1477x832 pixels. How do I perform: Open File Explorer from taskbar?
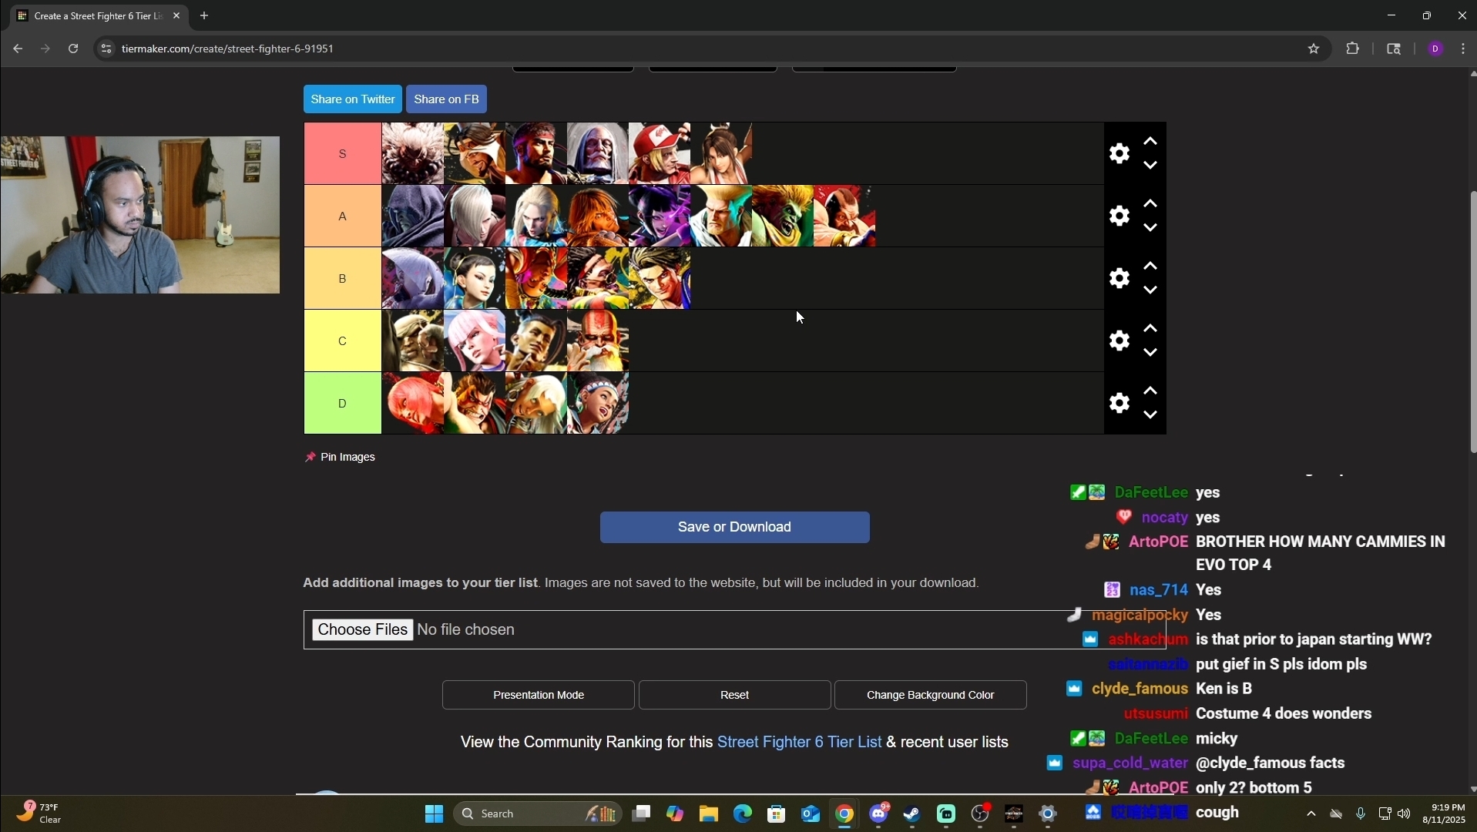(x=709, y=814)
